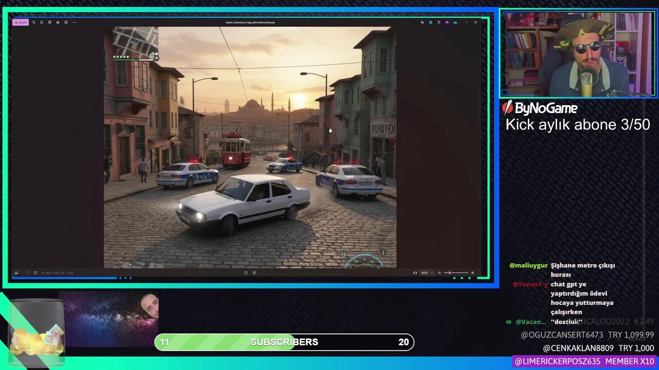Image resolution: width=659 pixels, height=370 pixels.
Task: Zoom out with the minus magnifier icon
Action: tap(439, 273)
